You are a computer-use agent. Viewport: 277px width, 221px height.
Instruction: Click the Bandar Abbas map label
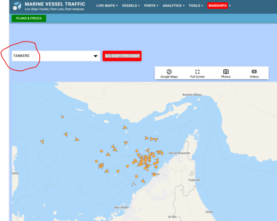click(192, 95)
